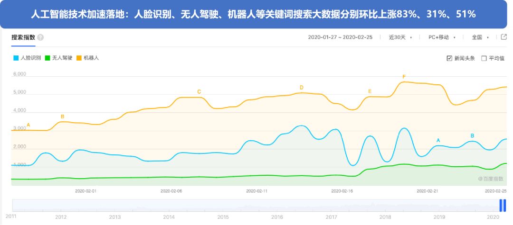Click orange news marker B on 机器人 line
This screenshot has width=513, height=225.
[x=62, y=117]
